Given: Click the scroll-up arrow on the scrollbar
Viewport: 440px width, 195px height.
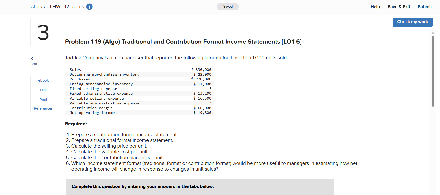Looking at the screenshot, I should point(433,33).
